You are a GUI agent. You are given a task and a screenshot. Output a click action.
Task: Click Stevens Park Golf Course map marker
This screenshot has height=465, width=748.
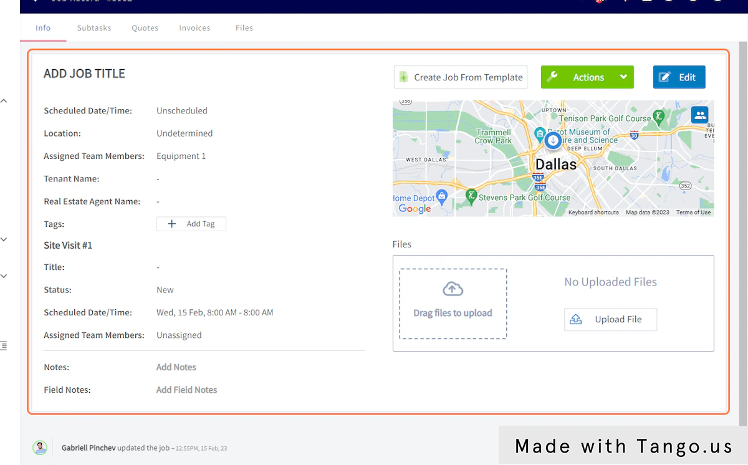pyautogui.click(x=472, y=196)
